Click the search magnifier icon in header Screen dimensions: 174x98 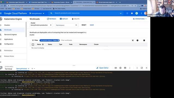pos(51,13)
